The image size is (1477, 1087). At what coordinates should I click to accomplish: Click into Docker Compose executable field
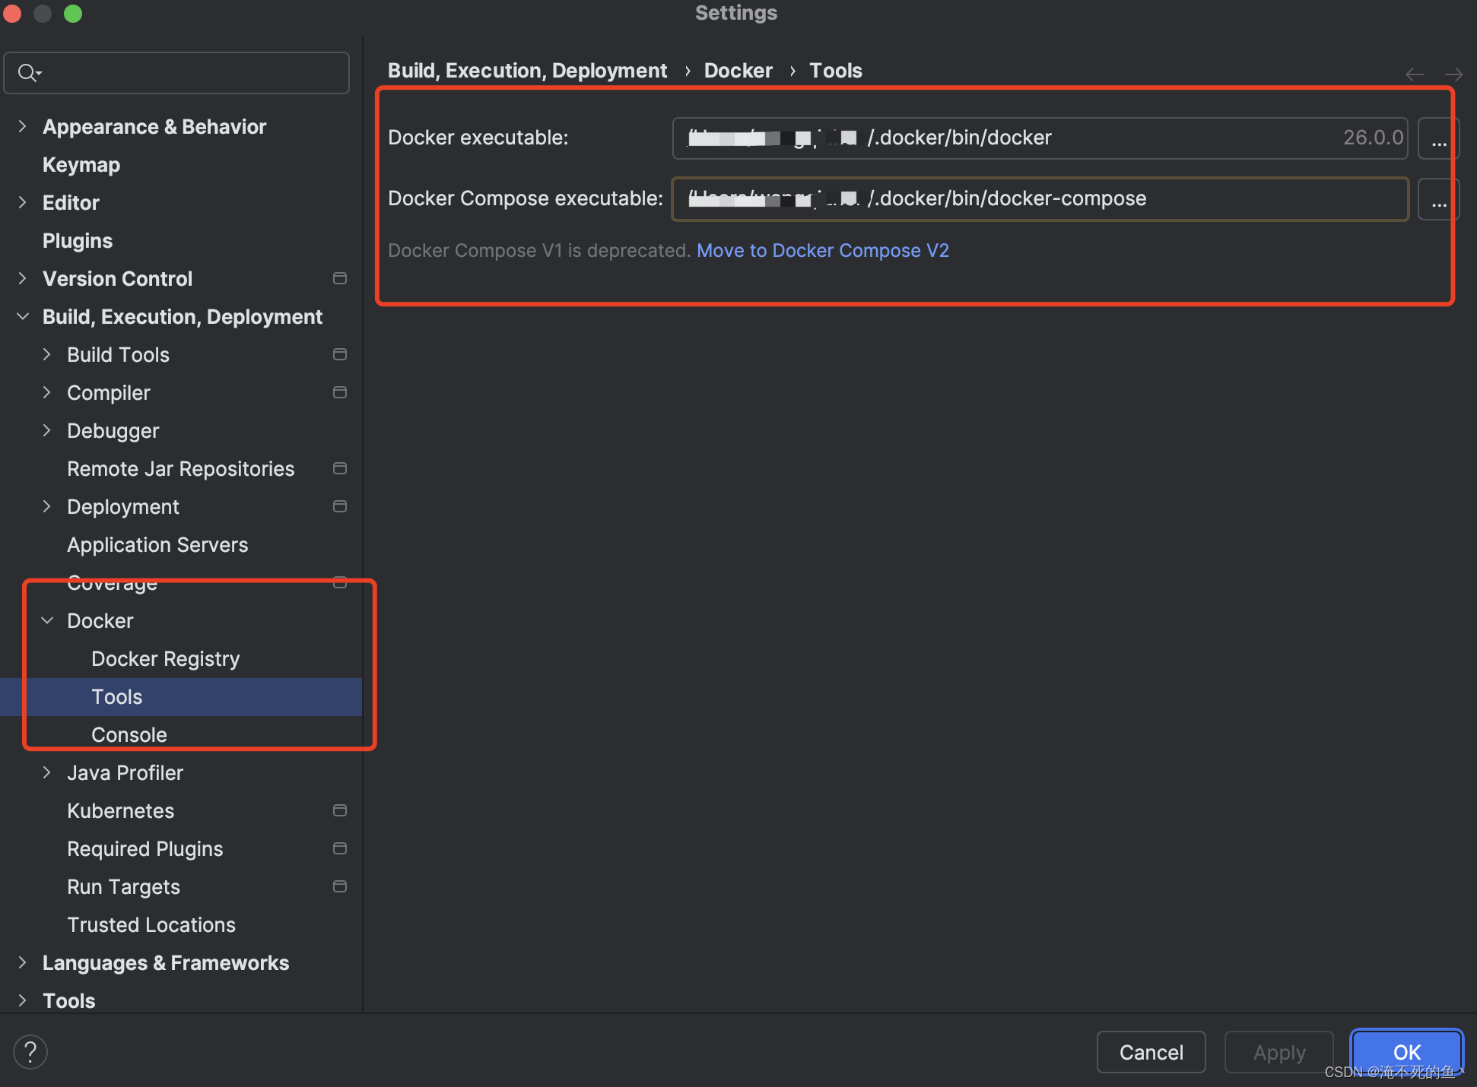click(x=1040, y=198)
